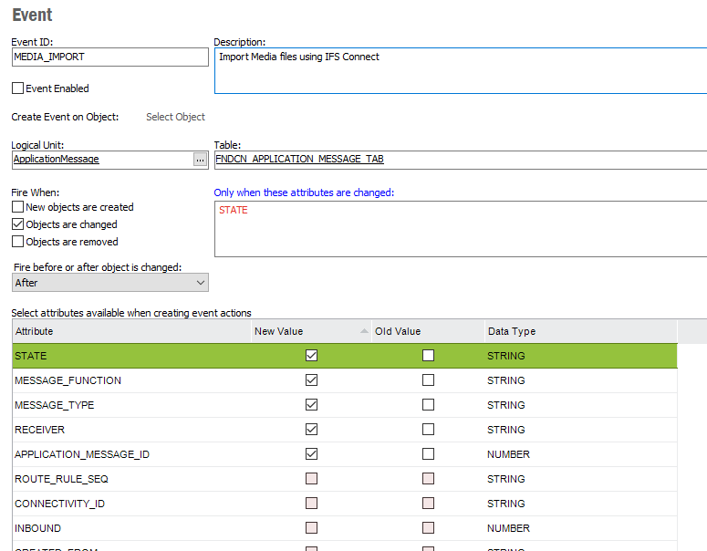Click the Old Value column header

pos(427,331)
